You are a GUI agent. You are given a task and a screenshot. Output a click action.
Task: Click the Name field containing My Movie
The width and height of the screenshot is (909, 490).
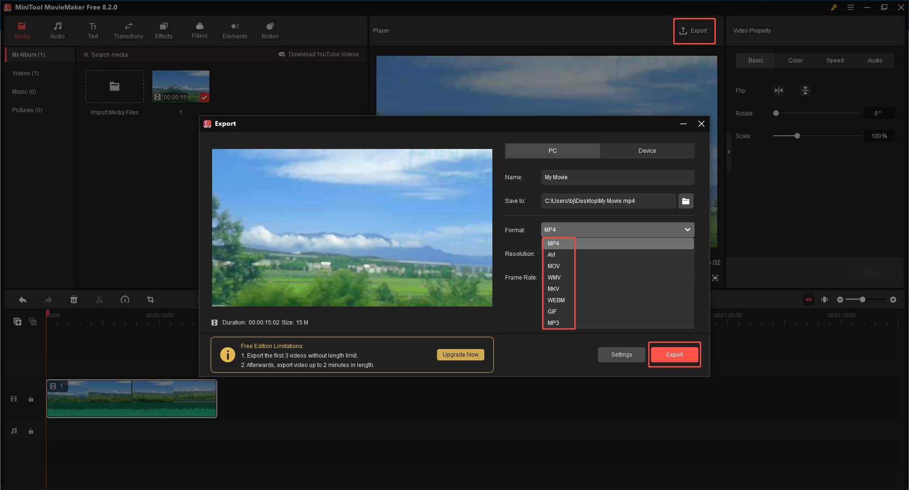(x=617, y=177)
